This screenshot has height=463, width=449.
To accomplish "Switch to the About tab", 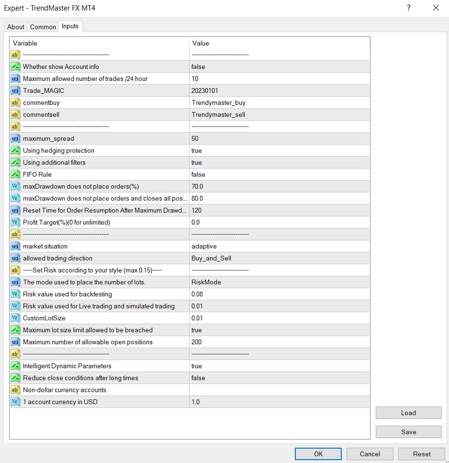I will [15, 27].
